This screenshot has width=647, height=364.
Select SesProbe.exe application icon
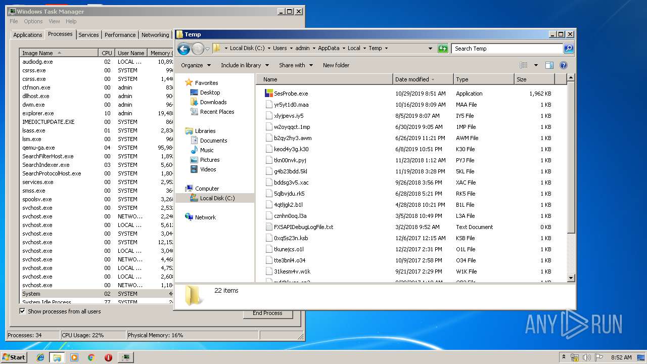269,94
